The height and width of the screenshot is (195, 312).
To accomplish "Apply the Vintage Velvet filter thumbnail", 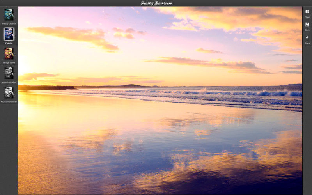I will (x=9, y=53).
